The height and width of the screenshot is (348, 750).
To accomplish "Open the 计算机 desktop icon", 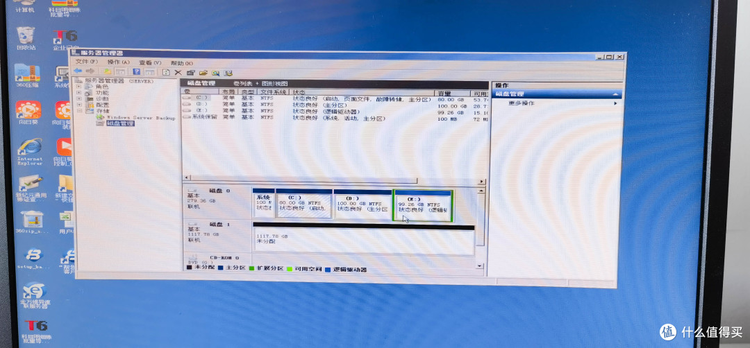I will (x=25, y=6).
